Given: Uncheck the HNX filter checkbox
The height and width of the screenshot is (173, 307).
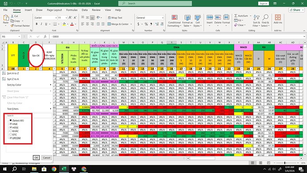Looking at the screenshot, I should tap(11, 124).
